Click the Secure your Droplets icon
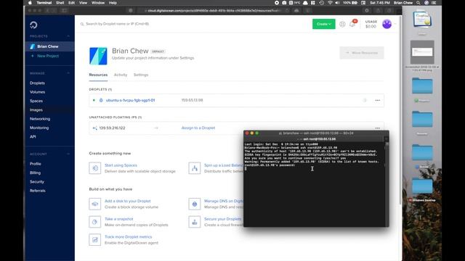Image resolution: width=465 pixels, height=261 pixels. click(x=194, y=222)
